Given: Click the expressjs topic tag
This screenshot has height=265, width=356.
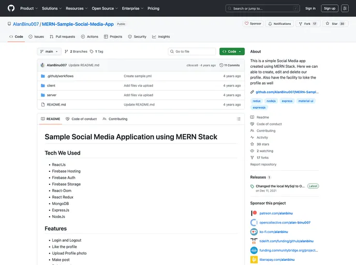Looking at the screenshot, I should 259,108.
